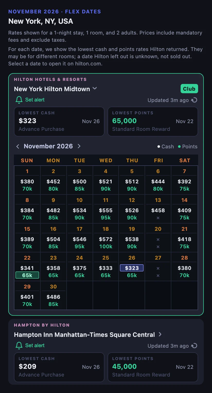The width and height of the screenshot is (212, 393).
Task: Open Hampton's 45,000 Lowest Points card
Action: point(153,367)
